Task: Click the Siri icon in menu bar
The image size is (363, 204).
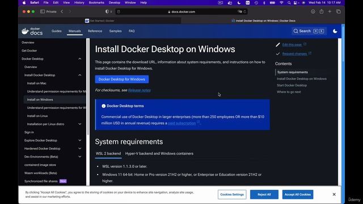Action: click(303, 3)
